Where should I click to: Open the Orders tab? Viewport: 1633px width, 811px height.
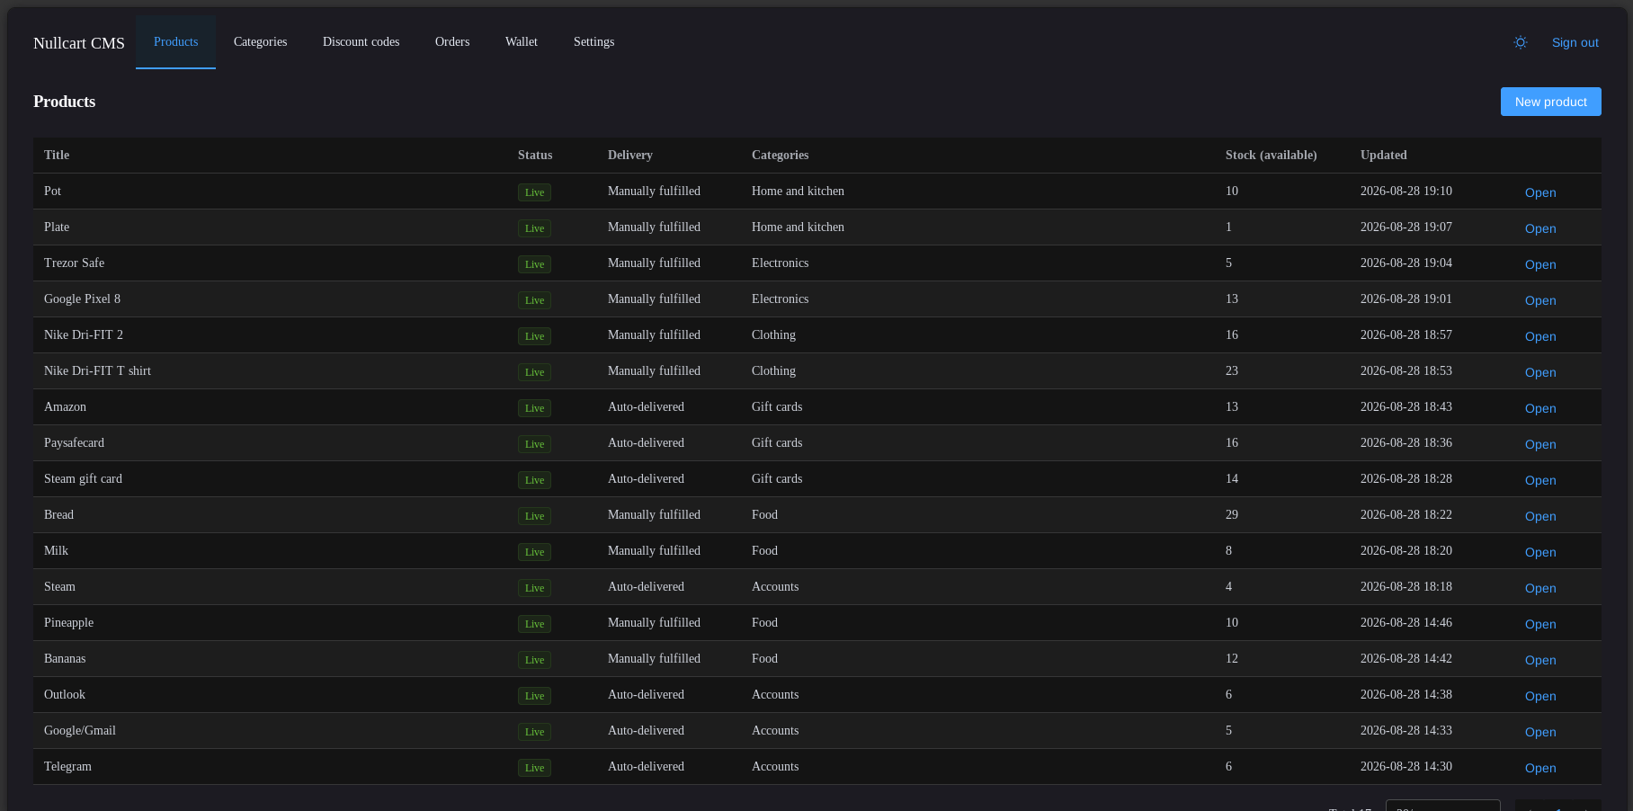(452, 42)
